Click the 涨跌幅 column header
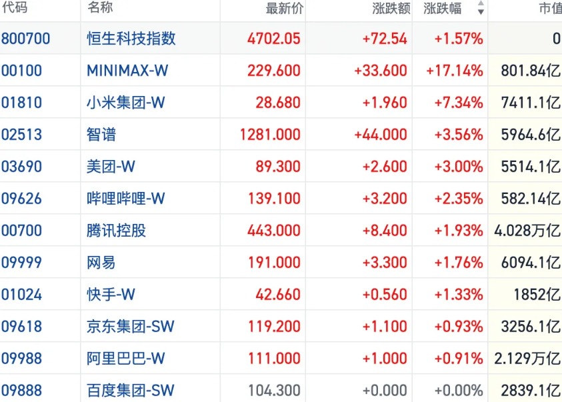562x402 pixels. [442, 8]
